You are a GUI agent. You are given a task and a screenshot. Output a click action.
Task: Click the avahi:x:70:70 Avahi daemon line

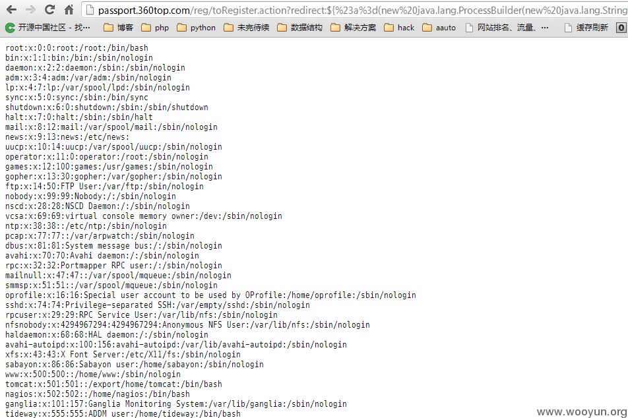(x=102, y=255)
